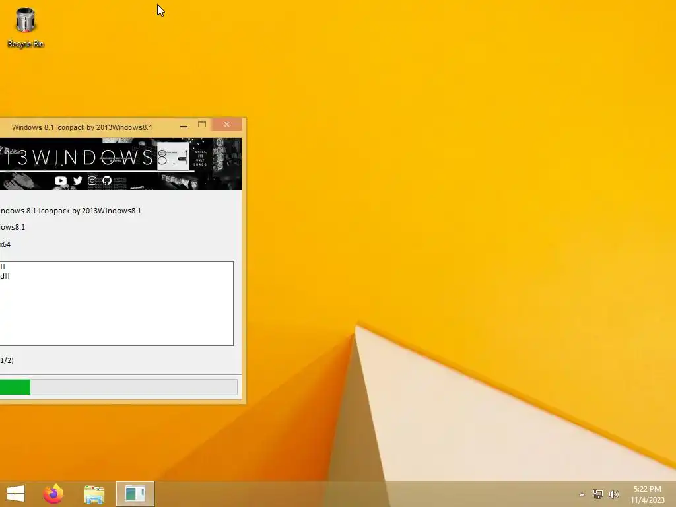Viewport: 676px width, 507px height.
Task: Click the Instagram icon in the banner
Action: coord(92,181)
